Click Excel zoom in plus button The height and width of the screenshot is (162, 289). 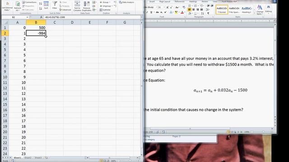(x=139, y=161)
